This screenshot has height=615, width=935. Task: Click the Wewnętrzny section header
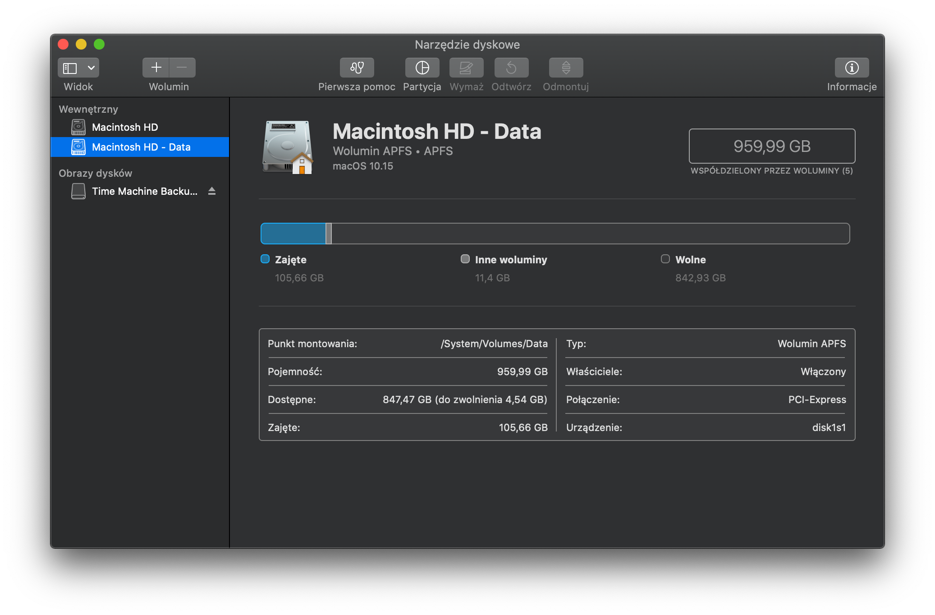tap(88, 109)
